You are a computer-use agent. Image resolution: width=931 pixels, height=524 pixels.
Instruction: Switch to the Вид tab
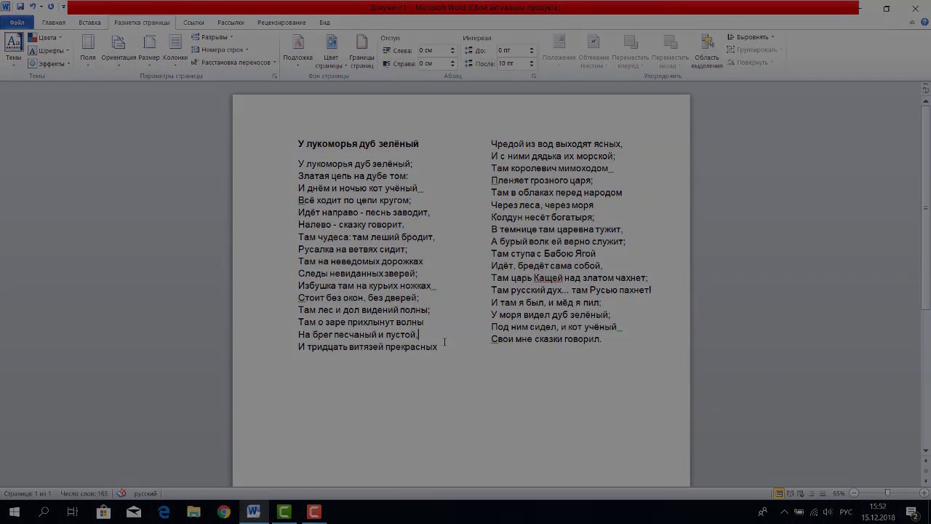[324, 23]
